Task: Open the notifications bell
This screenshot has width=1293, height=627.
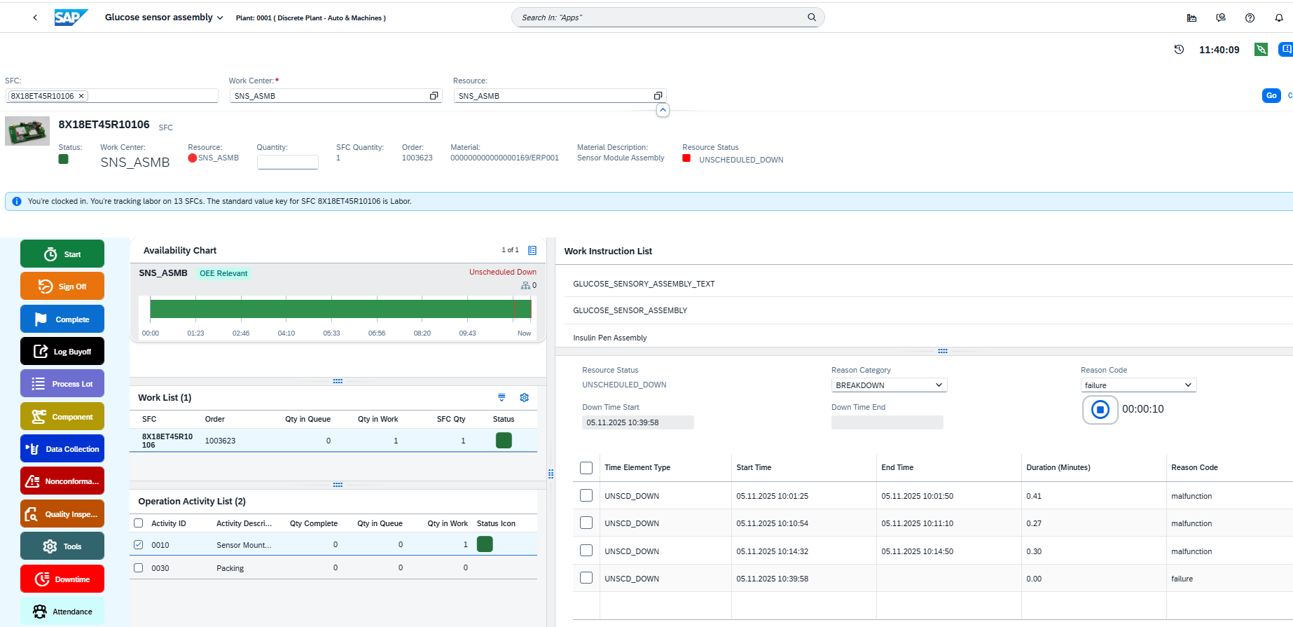Action: coord(1278,18)
